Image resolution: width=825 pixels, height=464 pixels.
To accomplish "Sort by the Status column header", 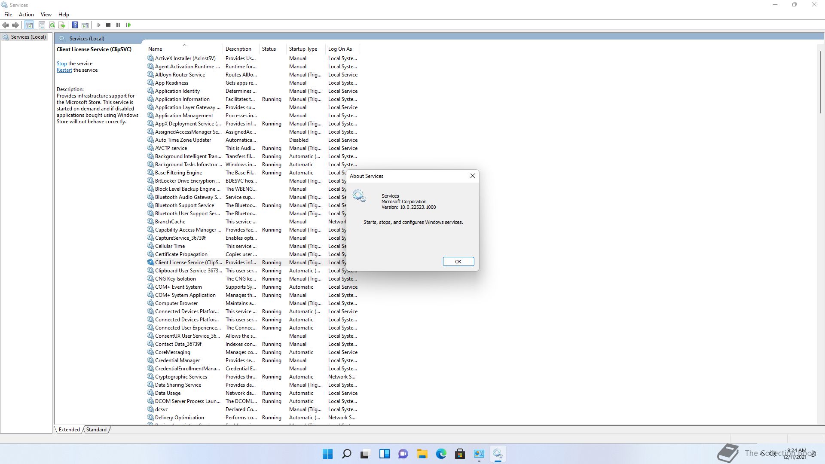I will pyautogui.click(x=273, y=49).
